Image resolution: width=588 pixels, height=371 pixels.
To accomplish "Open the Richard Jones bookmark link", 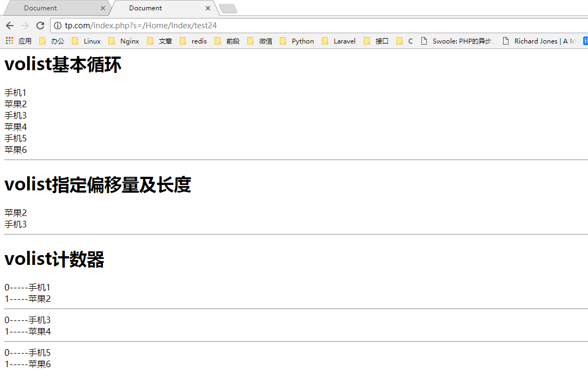I will coord(539,41).
